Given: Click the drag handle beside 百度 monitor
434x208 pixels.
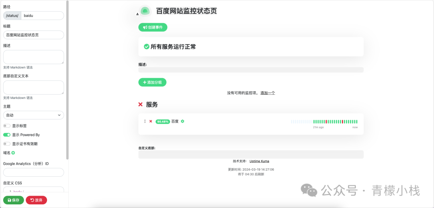Looking at the screenshot, I should 145,121.
